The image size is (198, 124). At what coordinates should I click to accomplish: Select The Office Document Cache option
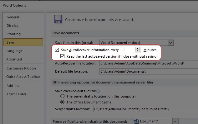pyautogui.click(x=62, y=102)
